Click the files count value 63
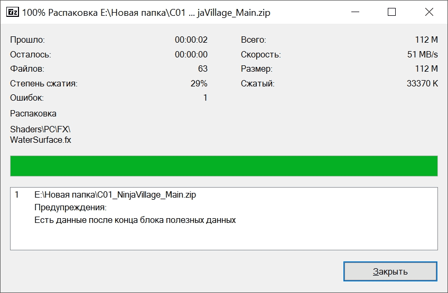Screen dimensions: 448x293 pyautogui.click(x=202, y=69)
